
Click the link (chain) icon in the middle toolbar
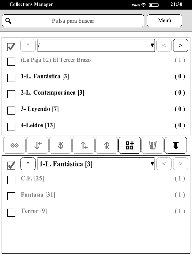tap(14, 146)
